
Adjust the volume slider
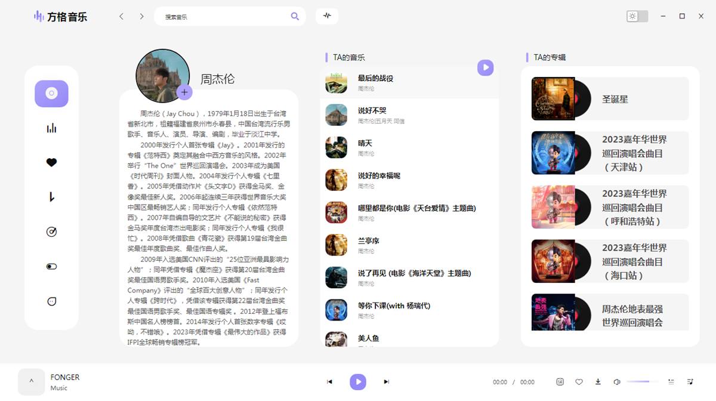click(642, 382)
